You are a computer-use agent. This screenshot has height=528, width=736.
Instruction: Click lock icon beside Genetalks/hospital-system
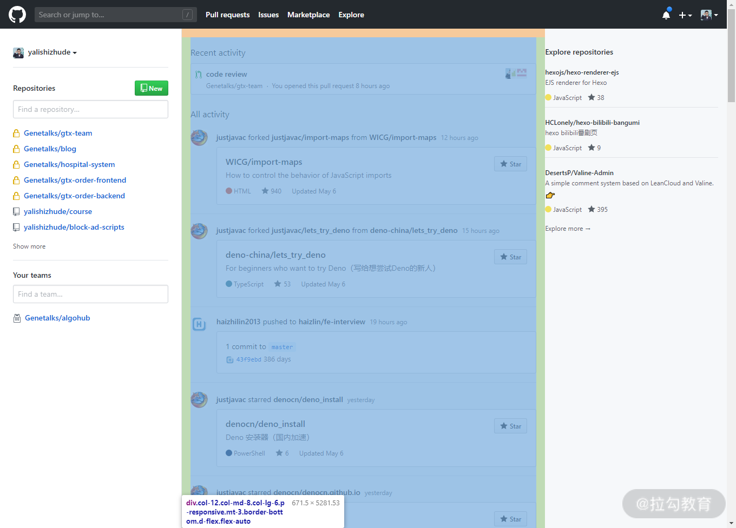[16, 165]
